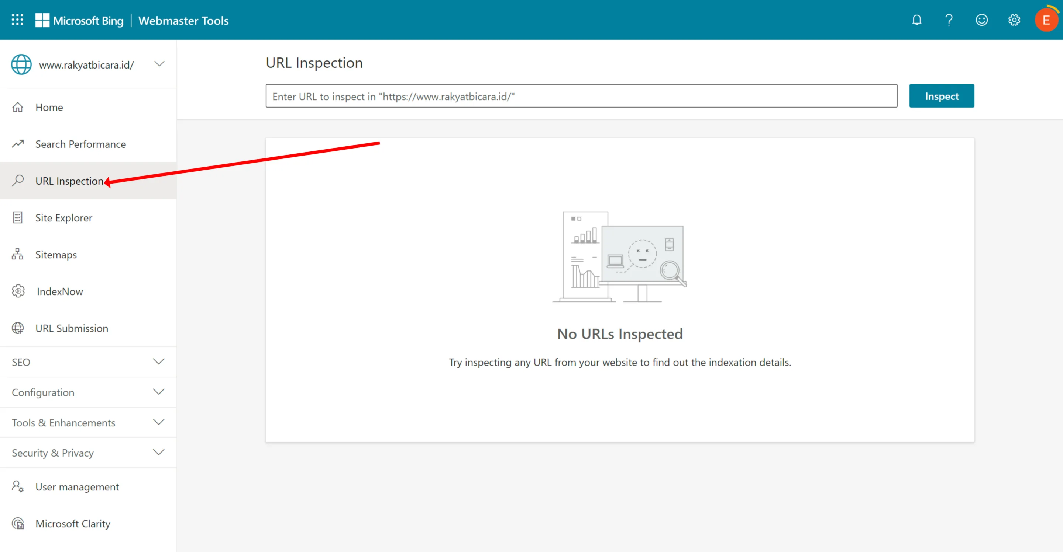Click the Home house icon
The image size is (1063, 552).
pyautogui.click(x=18, y=107)
